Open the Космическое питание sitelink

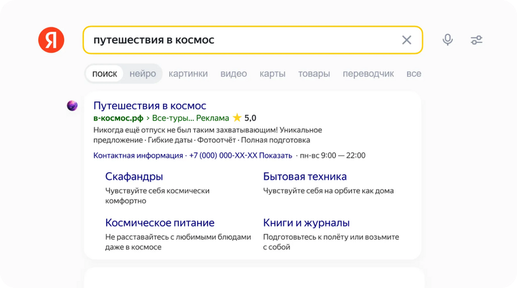coord(160,223)
